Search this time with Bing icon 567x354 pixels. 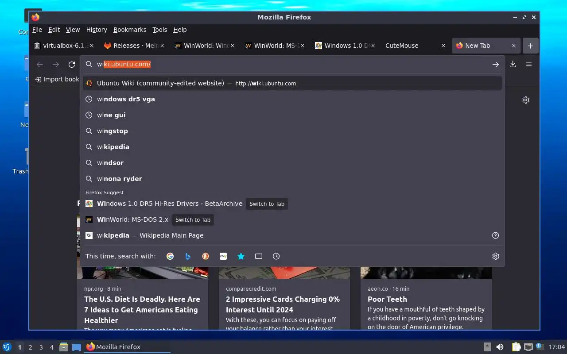[x=188, y=256]
